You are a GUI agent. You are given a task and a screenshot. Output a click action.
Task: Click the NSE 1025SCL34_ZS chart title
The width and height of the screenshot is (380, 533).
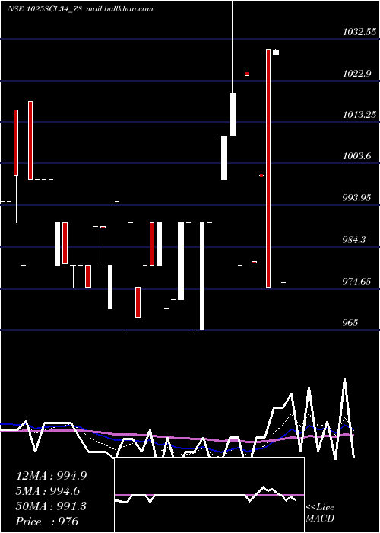tap(45, 9)
